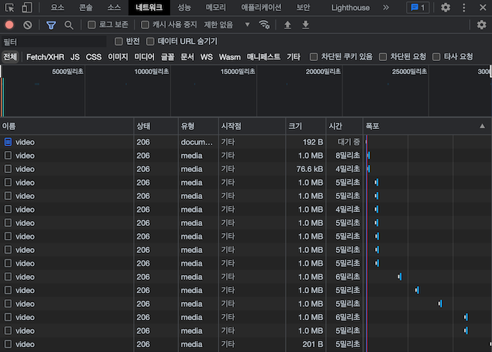Enable the 캐시 사용 중지 checkbox
This screenshot has height=352, width=492.
click(x=145, y=25)
